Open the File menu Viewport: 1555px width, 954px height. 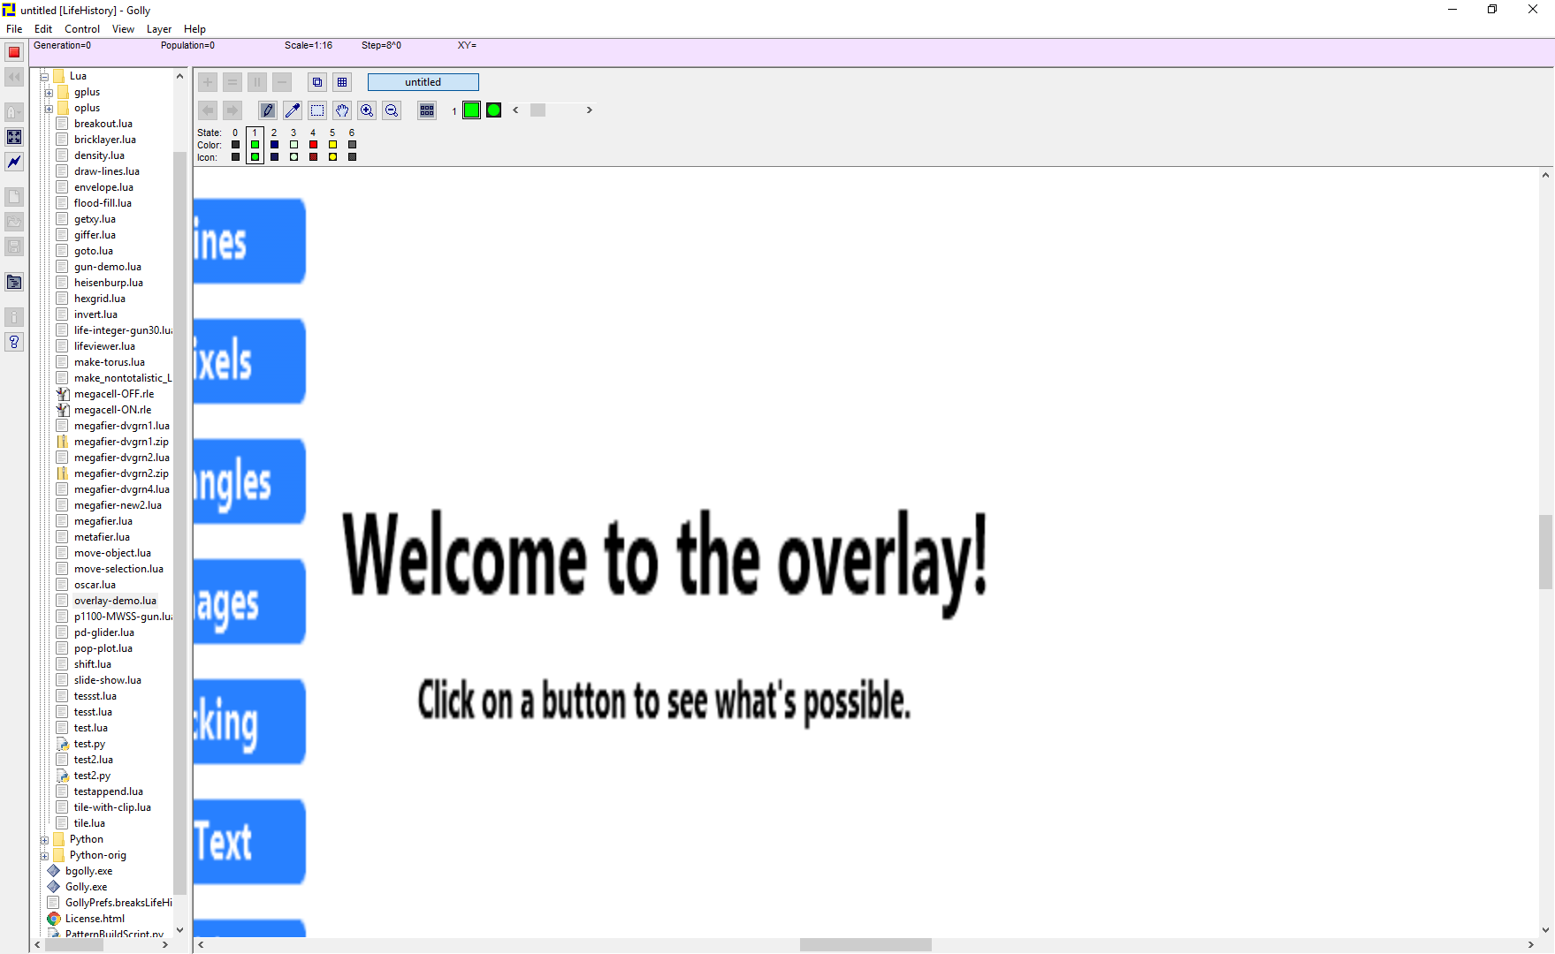pyautogui.click(x=14, y=29)
